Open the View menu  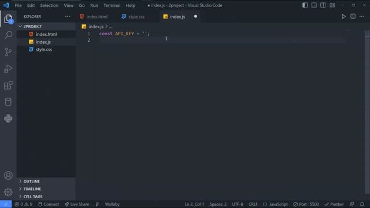click(x=68, y=5)
